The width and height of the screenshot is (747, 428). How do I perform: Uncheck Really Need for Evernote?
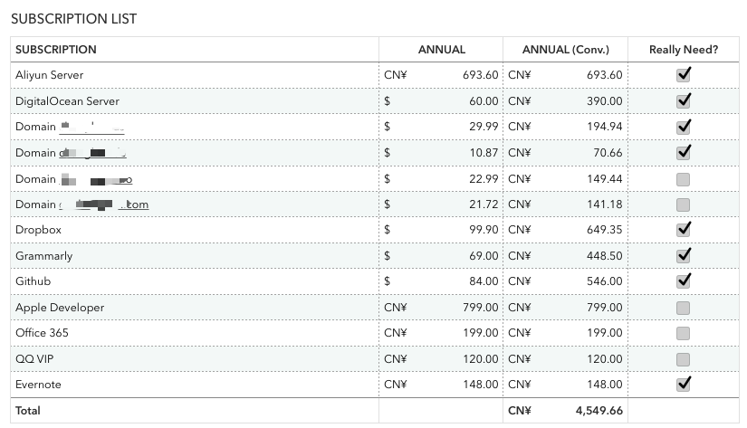click(x=684, y=385)
